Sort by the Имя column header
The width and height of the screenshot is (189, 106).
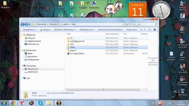click(x=69, y=34)
